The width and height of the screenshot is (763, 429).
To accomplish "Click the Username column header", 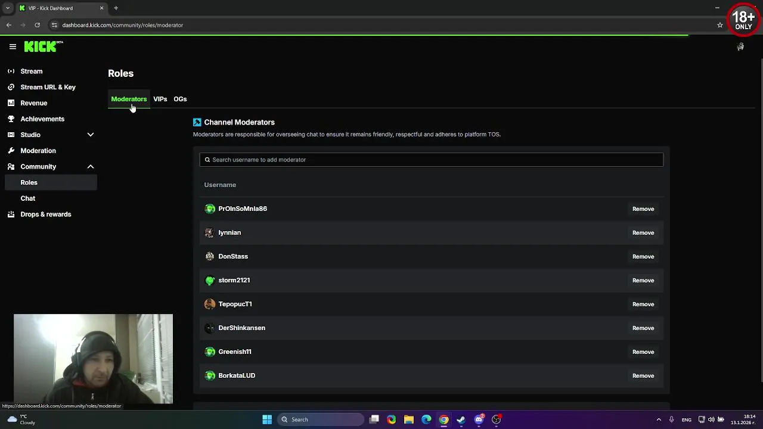I will 220,185.
